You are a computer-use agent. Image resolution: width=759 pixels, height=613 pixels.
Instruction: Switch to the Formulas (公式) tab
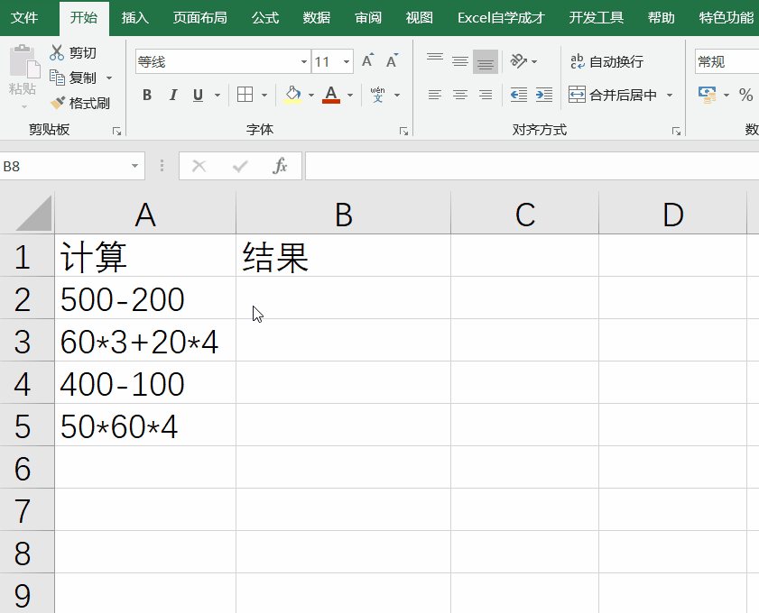[265, 18]
